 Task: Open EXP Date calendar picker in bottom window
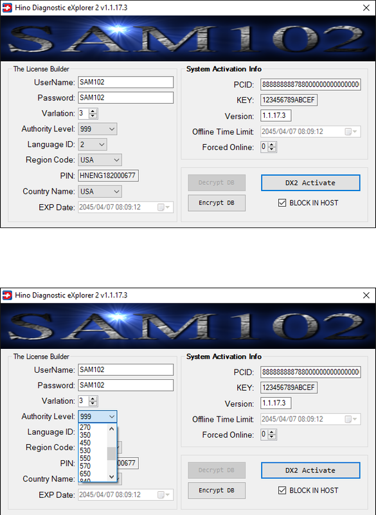164,494
